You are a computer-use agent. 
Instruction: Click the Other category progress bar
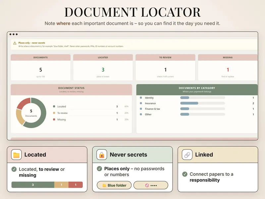tap(203, 114)
